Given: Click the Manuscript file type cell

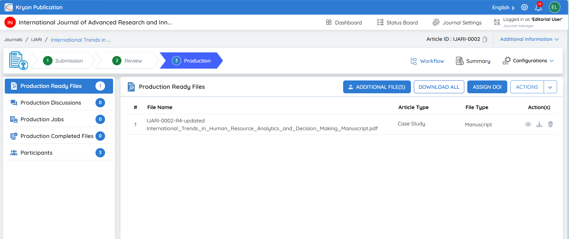Looking at the screenshot, I should pyautogui.click(x=478, y=125).
